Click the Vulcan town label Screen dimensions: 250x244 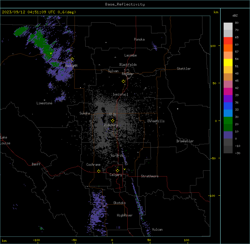[x=157, y=230]
